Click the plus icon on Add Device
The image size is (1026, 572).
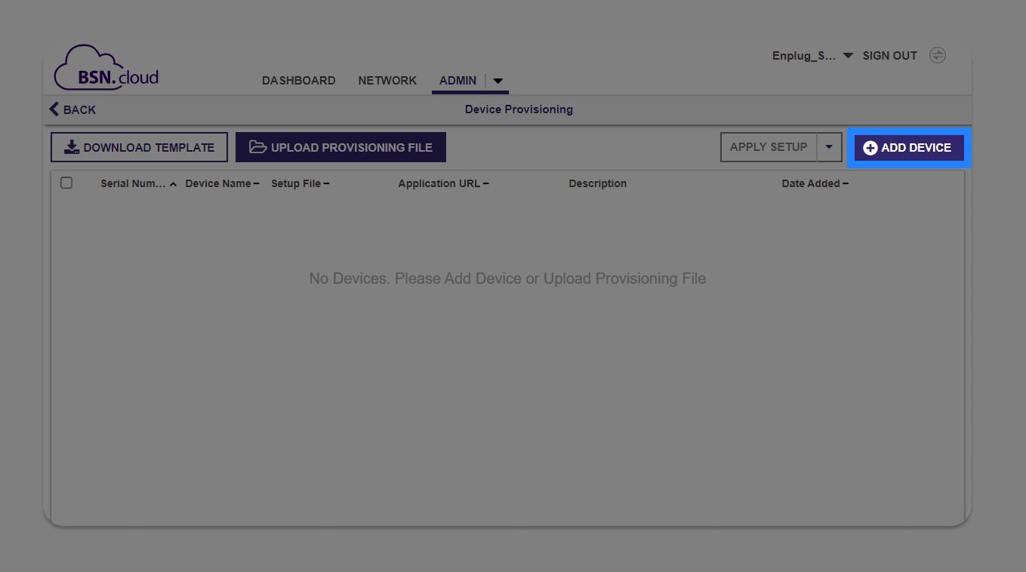pyautogui.click(x=870, y=148)
